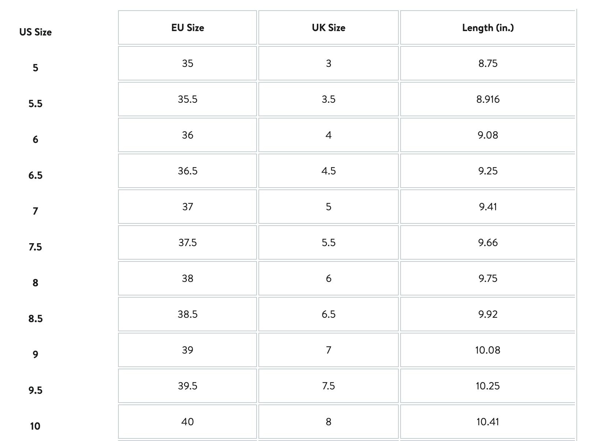
Task: Click the US size 10 row label
Action: (x=35, y=426)
